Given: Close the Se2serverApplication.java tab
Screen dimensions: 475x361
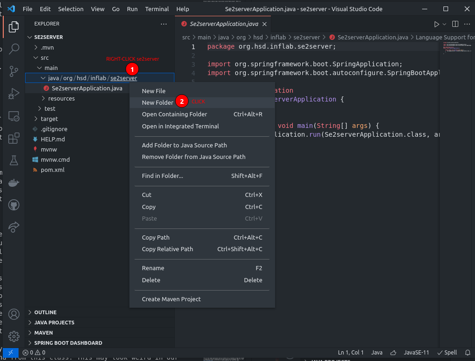Looking at the screenshot, I should [264, 24].
